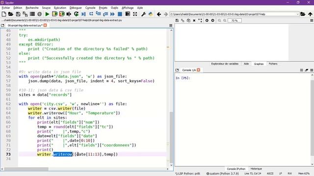This screenshot has height=176, width=314.
Task: Stop debugging with the blue square icon
Action: point(120,14)
